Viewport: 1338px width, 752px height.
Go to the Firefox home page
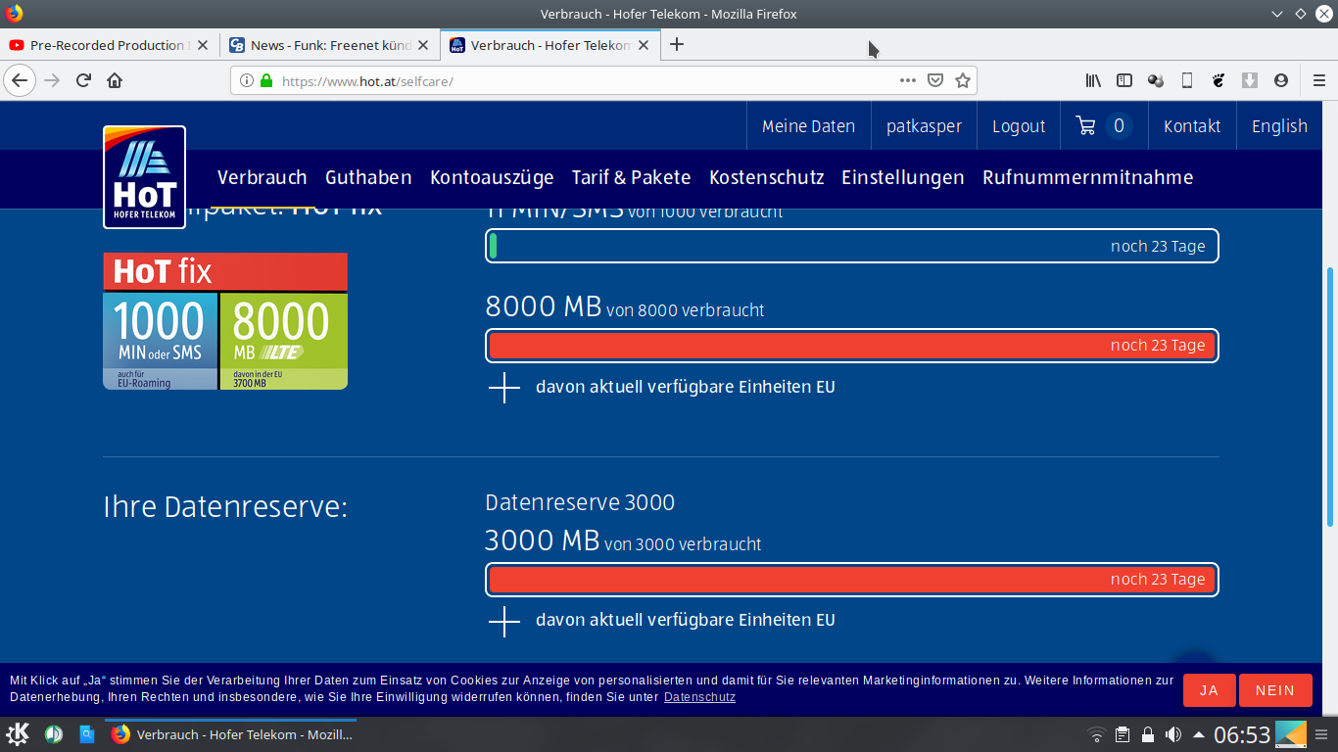pyautogui.click(x=115, y=80)
